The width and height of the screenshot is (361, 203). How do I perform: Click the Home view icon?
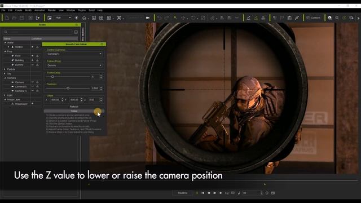tap(84, 17)
